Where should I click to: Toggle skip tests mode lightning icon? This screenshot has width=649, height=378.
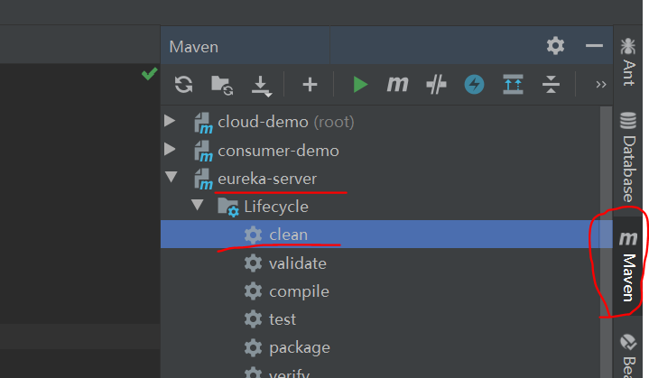pyautogui.click(x=474, y=85)
